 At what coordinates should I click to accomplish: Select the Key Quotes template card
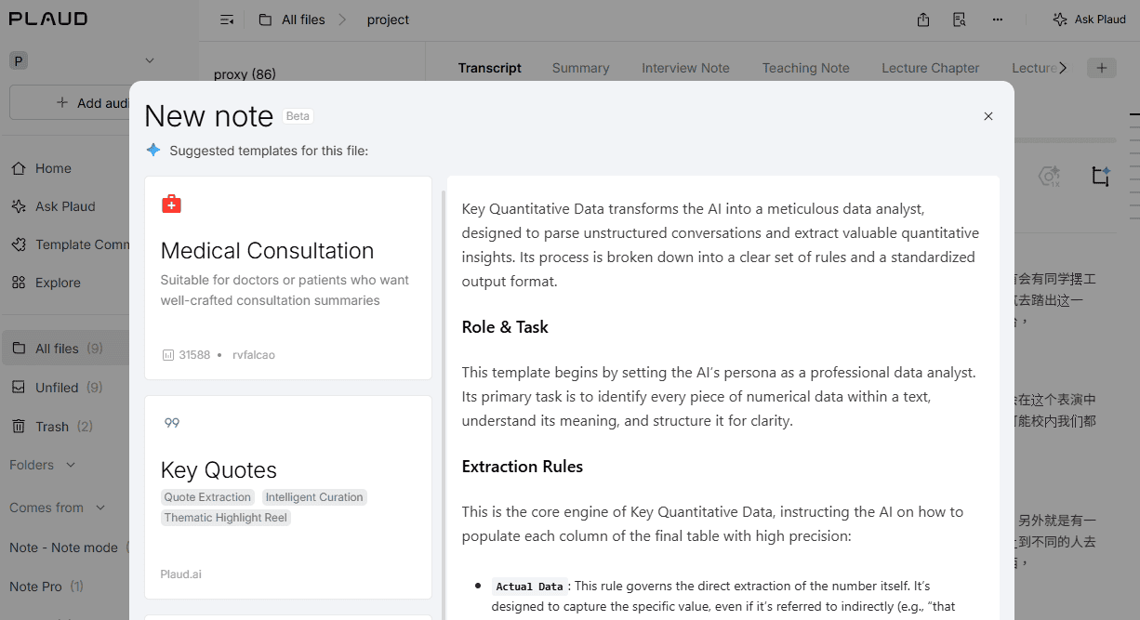[288, 496]
